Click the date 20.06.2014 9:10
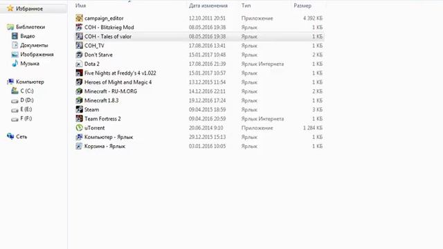 (x=206, y=128)
